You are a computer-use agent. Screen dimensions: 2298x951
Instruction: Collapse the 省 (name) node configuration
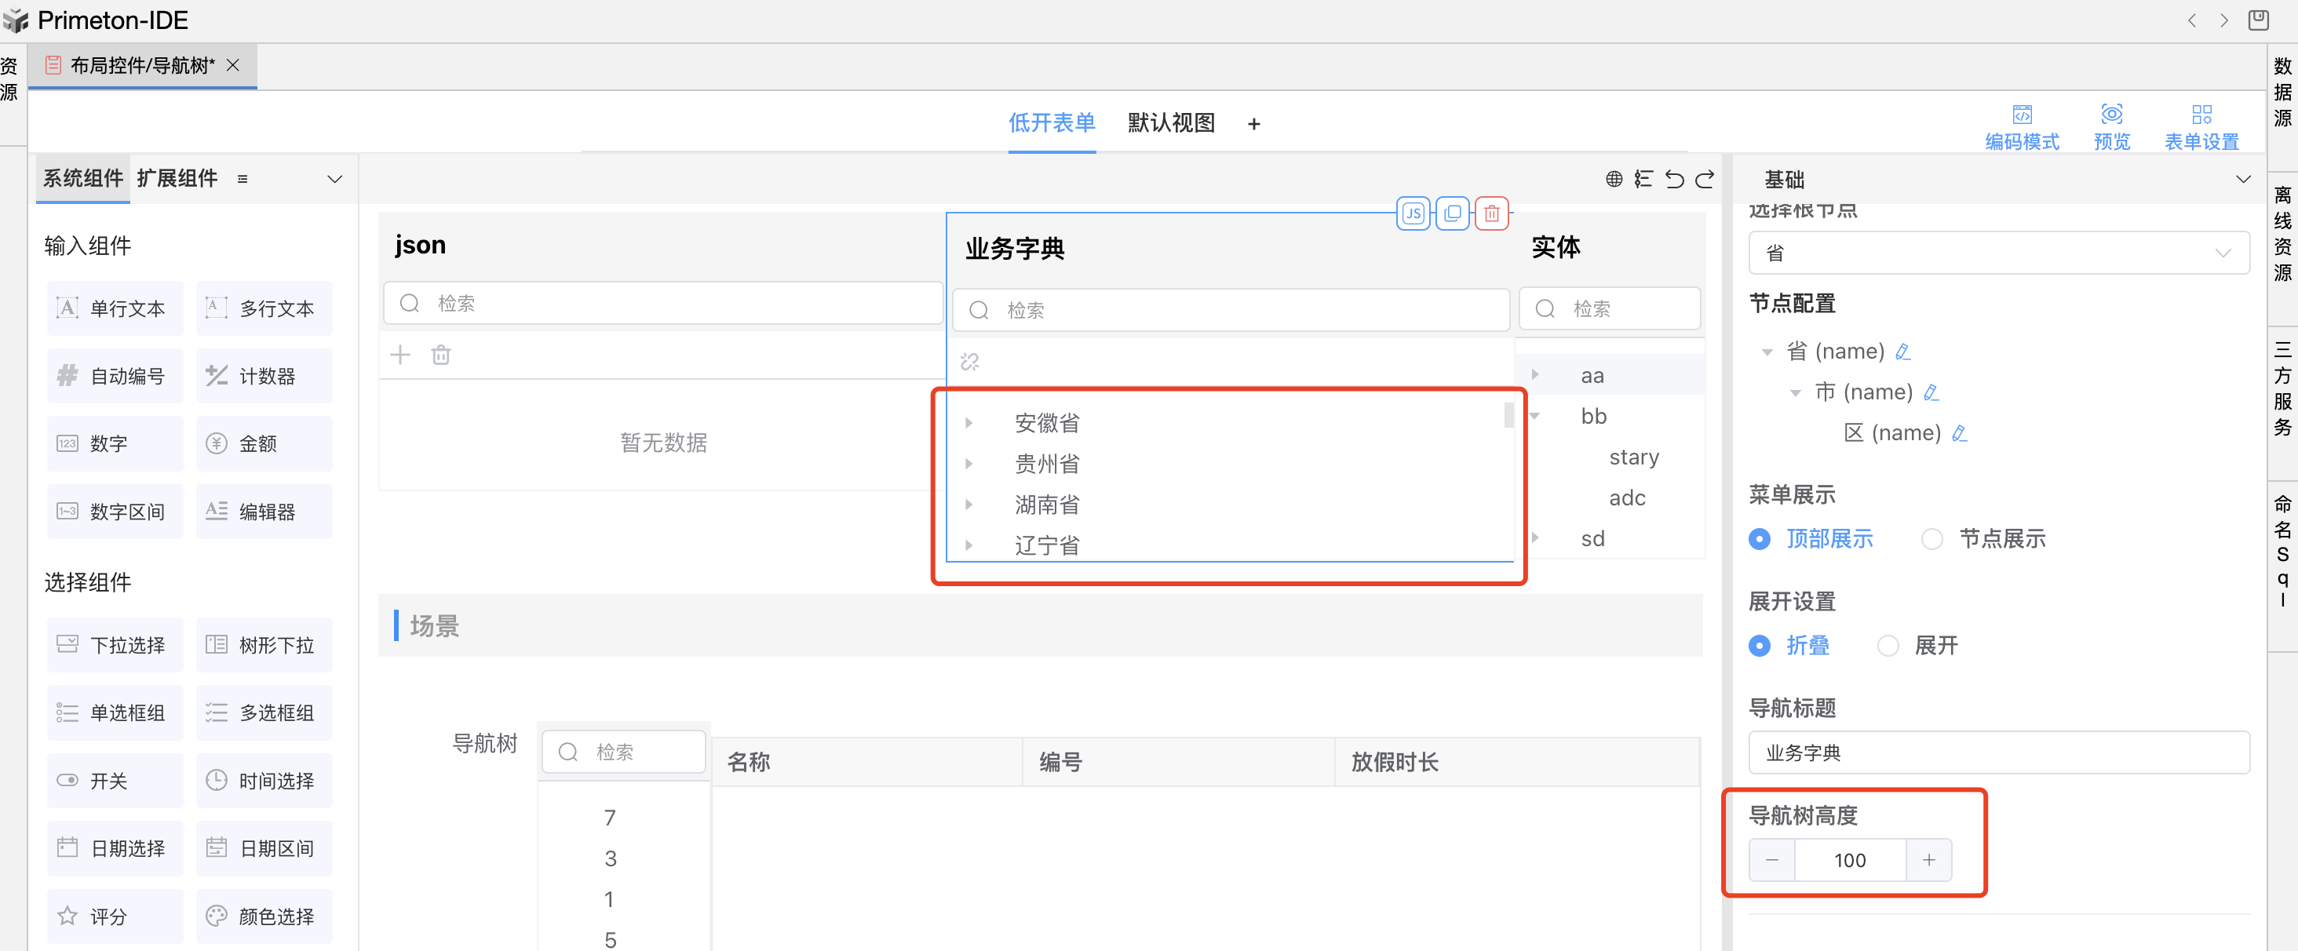pos(1767,352)
